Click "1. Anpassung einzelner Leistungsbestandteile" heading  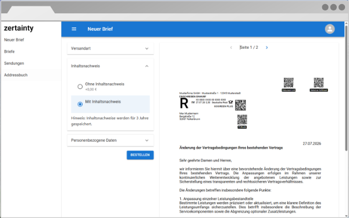[216, 199]
